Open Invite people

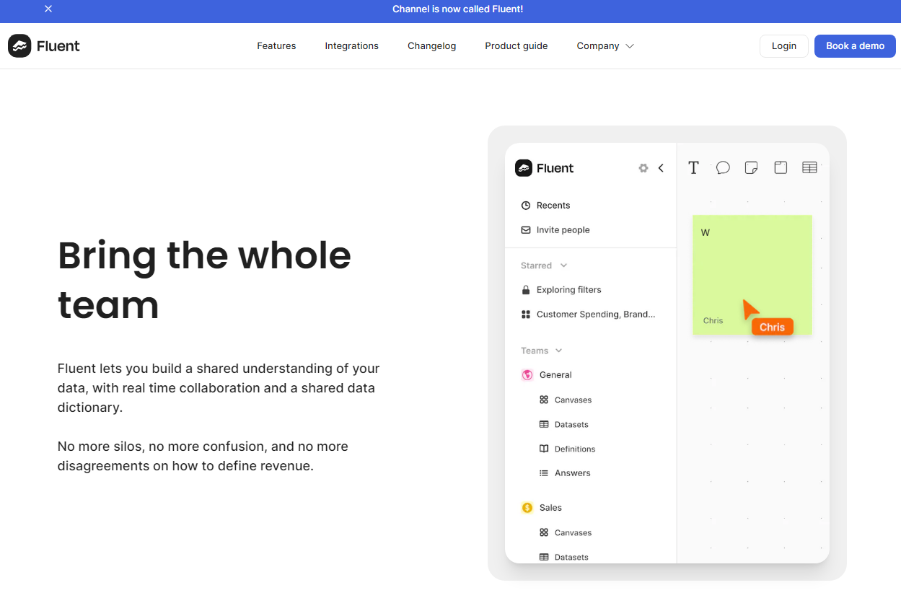tap(563, 230)
